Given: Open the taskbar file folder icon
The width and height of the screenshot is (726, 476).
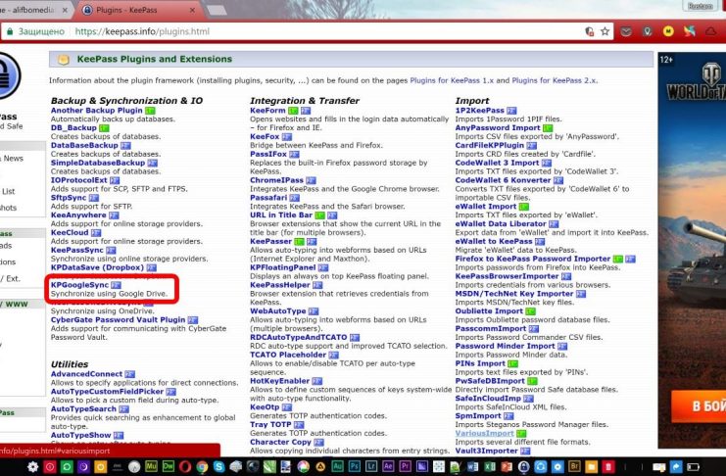Looking at the screenshot, I should click(x=591, y=467).
